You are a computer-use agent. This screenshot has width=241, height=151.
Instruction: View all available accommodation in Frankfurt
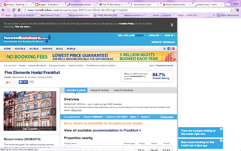(x=102, y=130)
